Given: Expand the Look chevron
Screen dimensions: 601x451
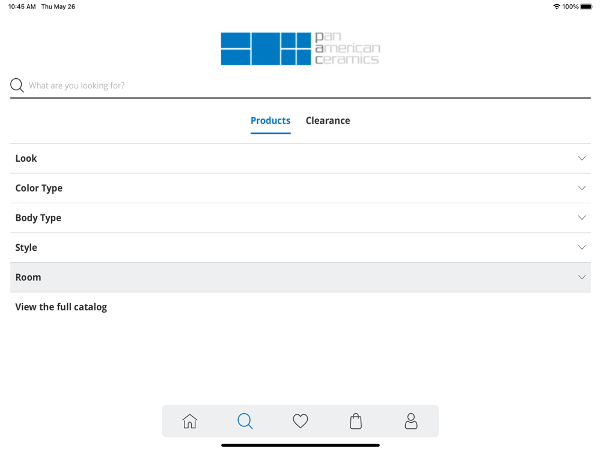Looking at the screenshot, I should (x=582, y=158).
